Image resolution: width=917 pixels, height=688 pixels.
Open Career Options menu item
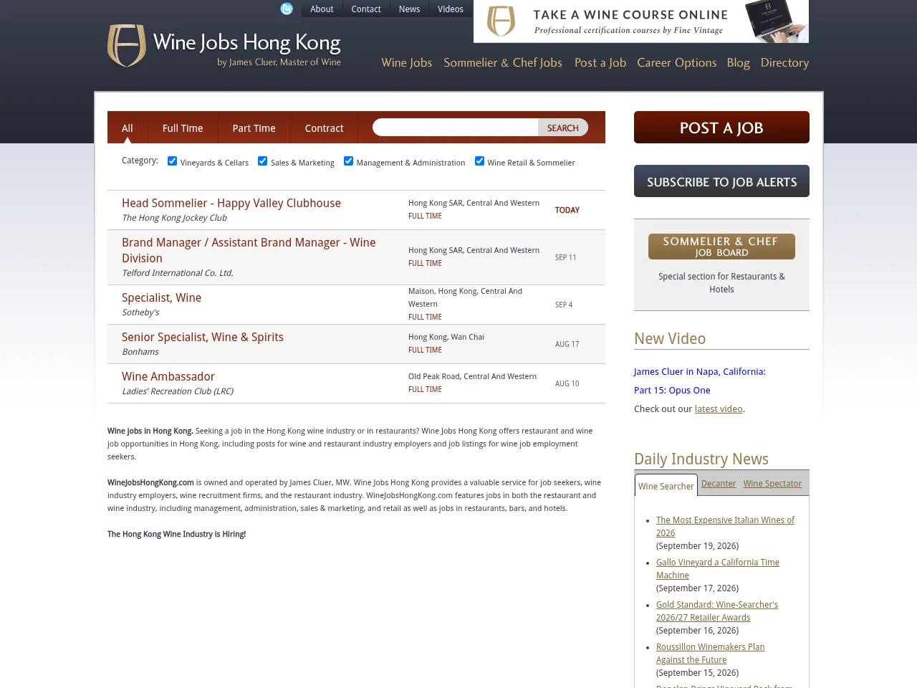[x=677, y=63]
